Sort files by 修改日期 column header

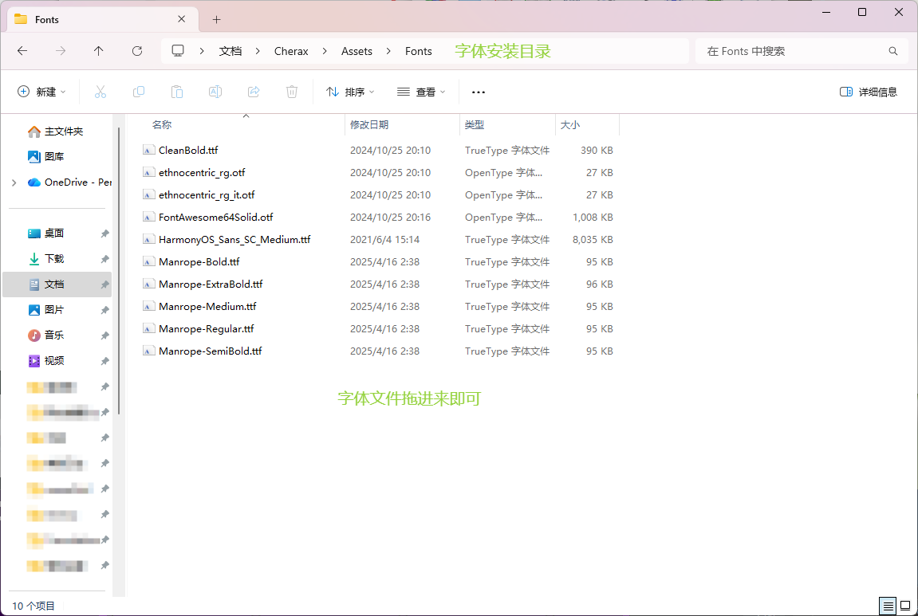click(369, 125)
